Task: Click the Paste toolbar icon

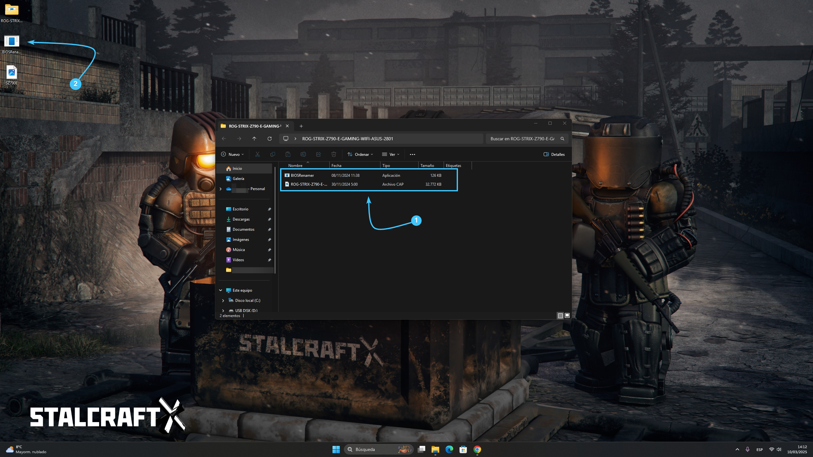Action: 288,155
